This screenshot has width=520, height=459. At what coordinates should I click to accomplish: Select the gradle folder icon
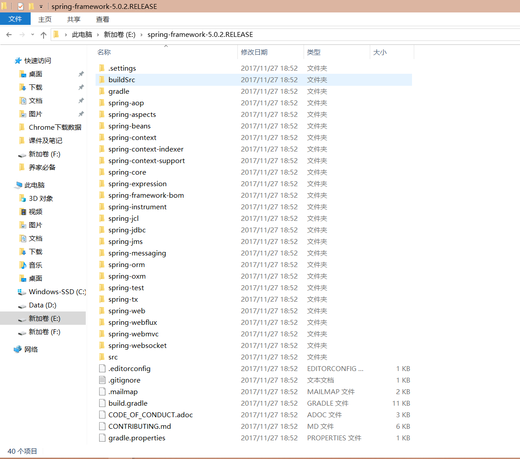point(102,91)
